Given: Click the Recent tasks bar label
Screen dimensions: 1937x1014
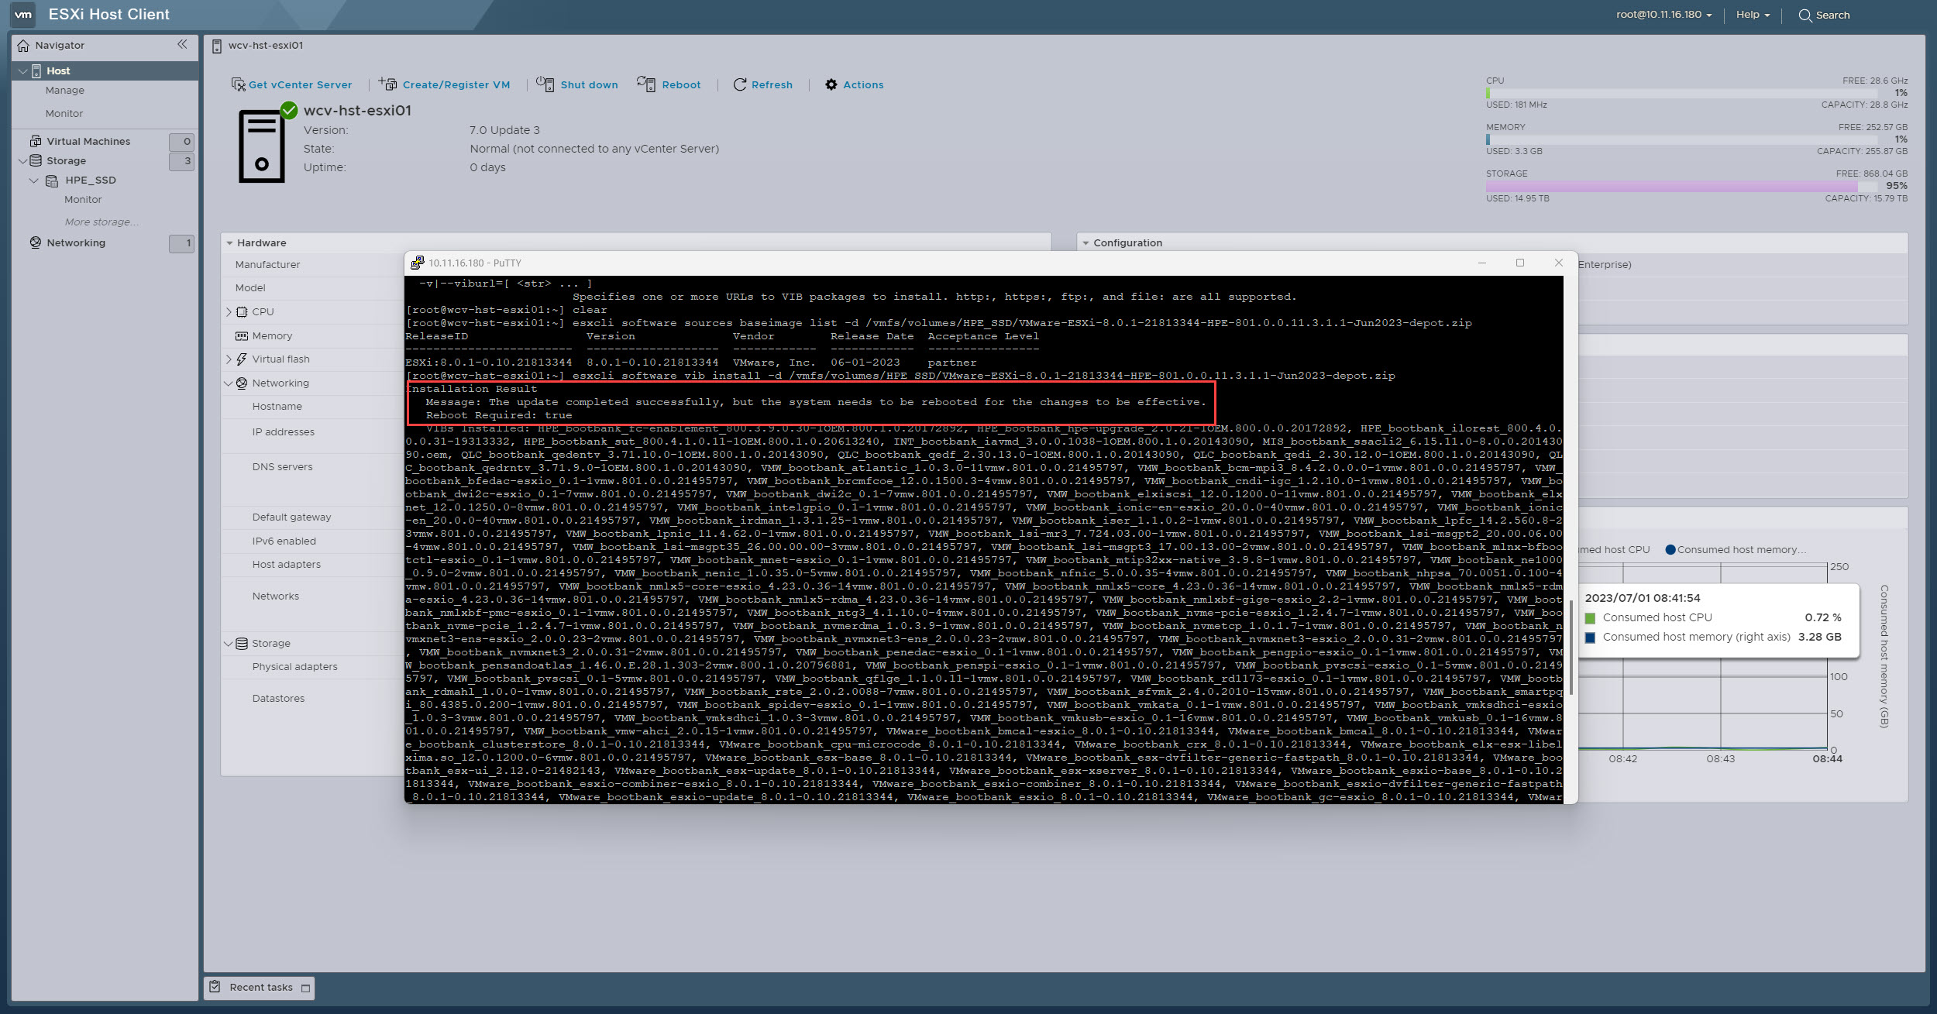Looking at the screenshot, I should pyautogui.click(x=261, y=988).
